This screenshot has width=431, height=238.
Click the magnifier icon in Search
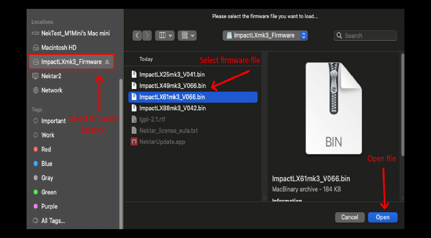tap(339, 36)
